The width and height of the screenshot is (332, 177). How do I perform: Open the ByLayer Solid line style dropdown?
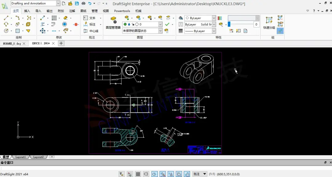200,24
